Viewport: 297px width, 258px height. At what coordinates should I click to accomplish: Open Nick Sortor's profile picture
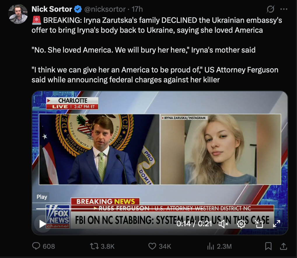(18, 14)
